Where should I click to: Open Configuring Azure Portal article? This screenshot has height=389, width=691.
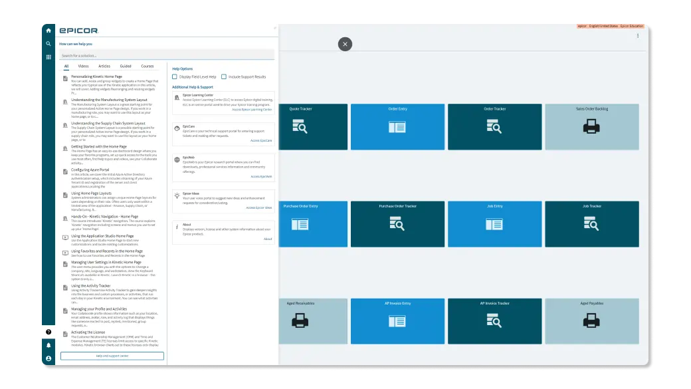click(90, 170)
